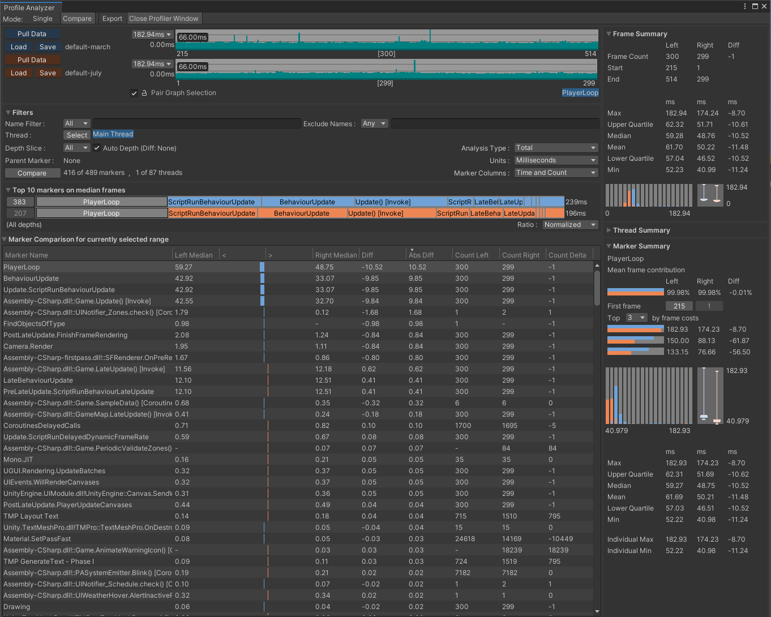
Task: Toggle Auto Depth checkbox
Action: tap(97, 148)
